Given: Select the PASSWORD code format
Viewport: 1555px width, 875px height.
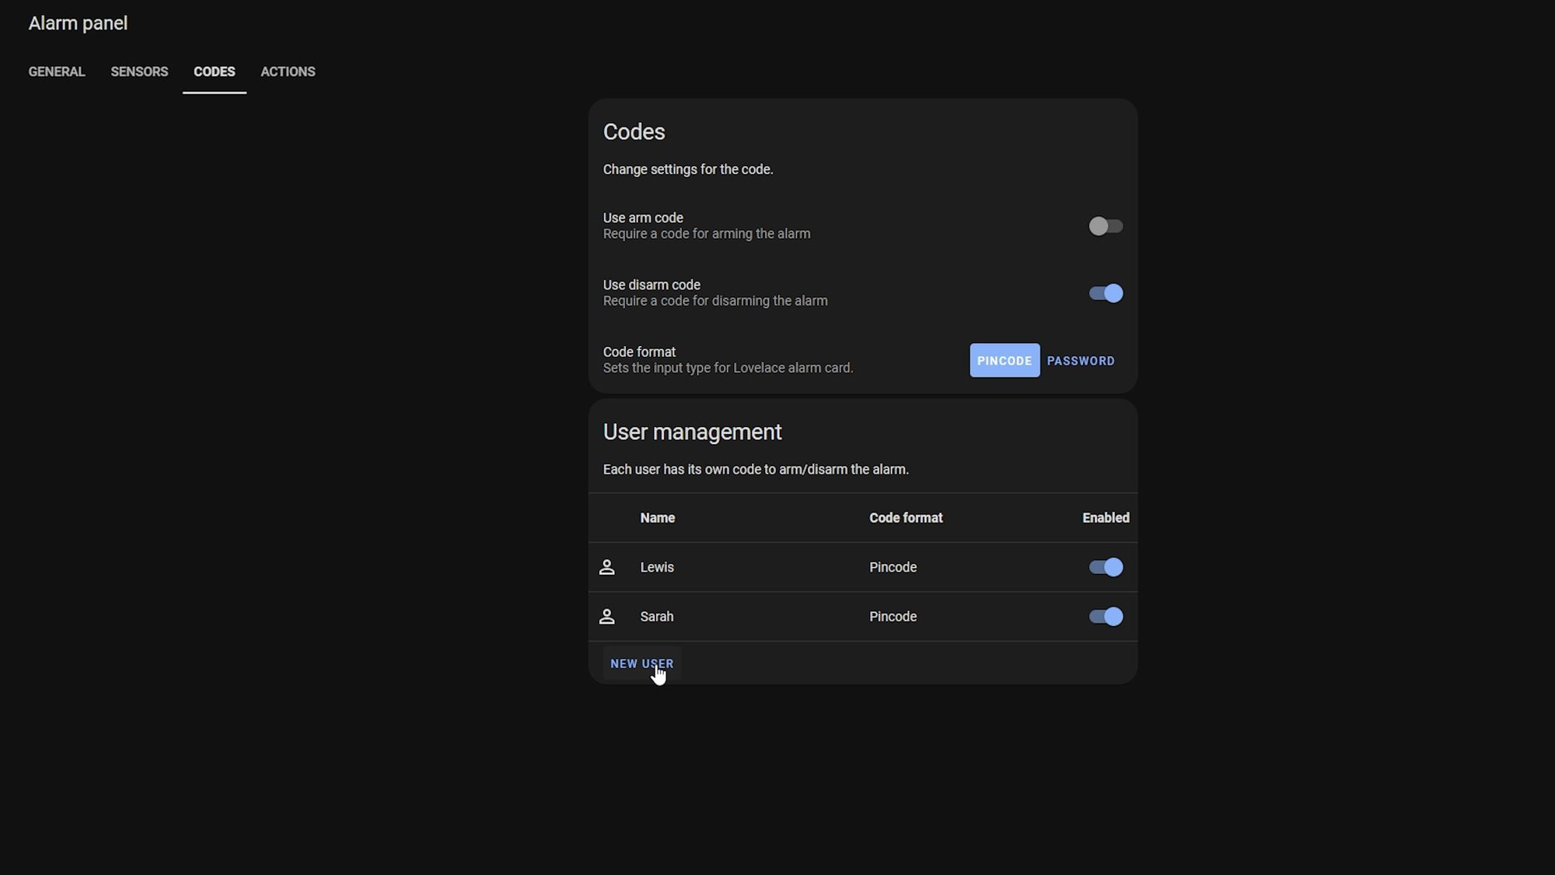Looking at the screenshot, I should click(x=1080, y=361).
